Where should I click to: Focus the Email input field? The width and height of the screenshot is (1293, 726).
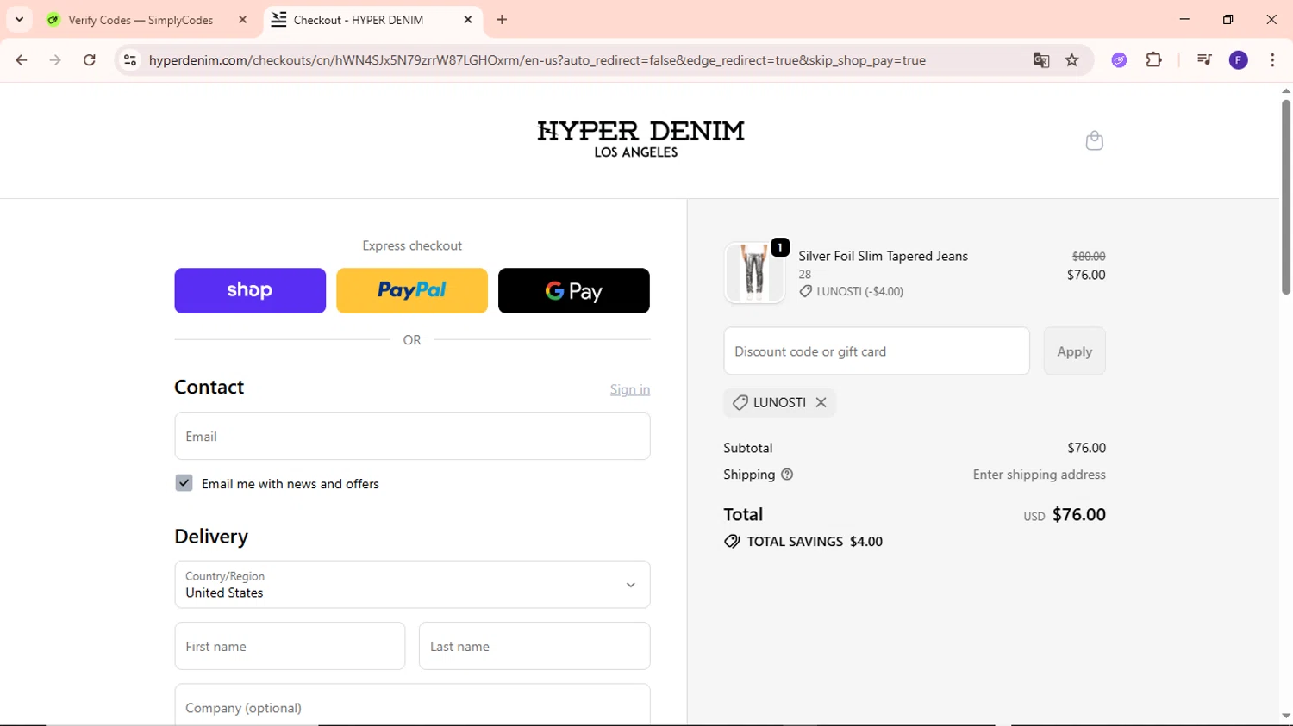412,436
